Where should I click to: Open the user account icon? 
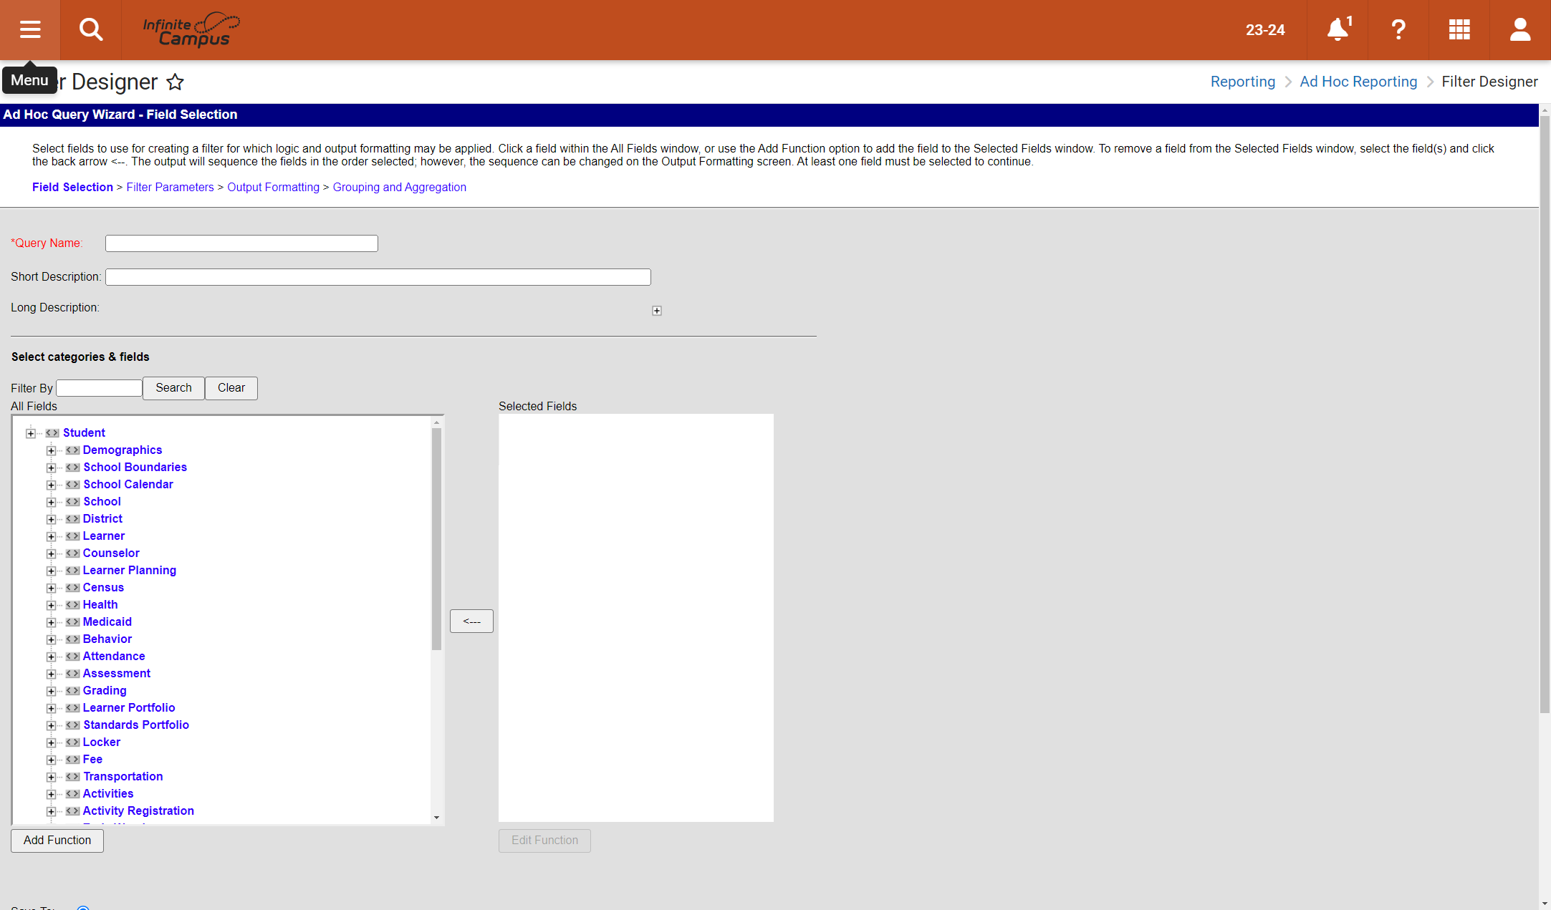pos(1520,30)
